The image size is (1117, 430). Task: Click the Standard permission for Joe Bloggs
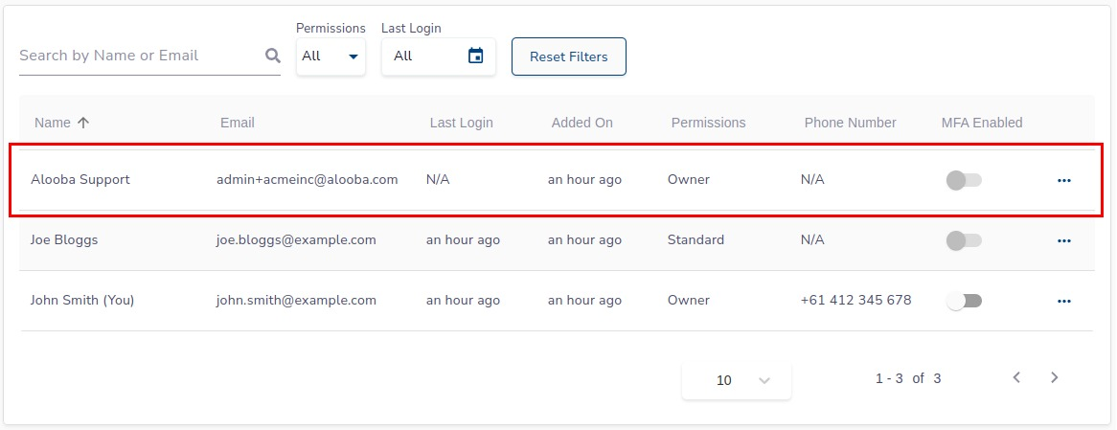pyautogui.click(x=696, y=240)
